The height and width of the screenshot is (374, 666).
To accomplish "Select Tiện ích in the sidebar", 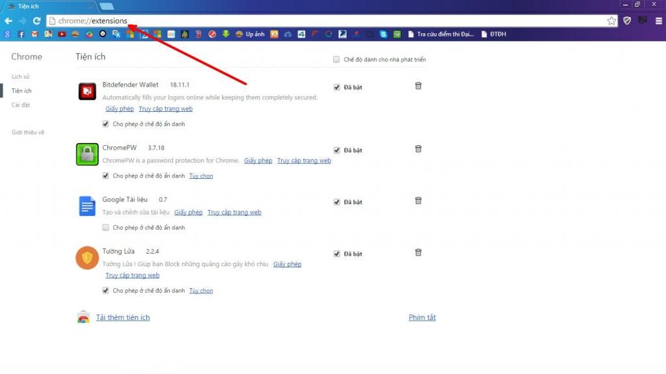I will (x=21, y=91).
